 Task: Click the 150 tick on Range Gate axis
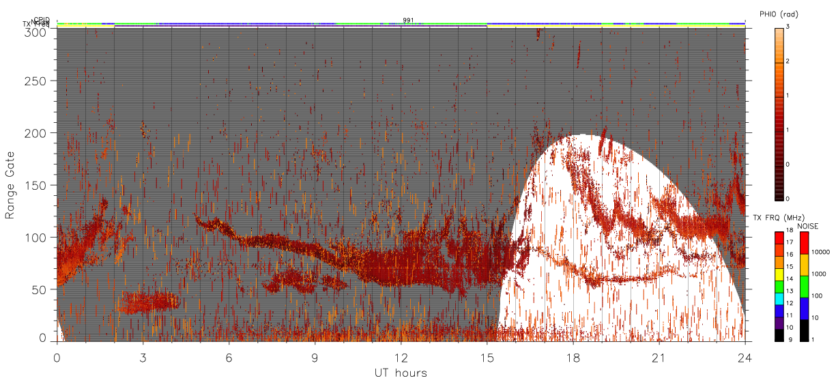pos(36,185)
